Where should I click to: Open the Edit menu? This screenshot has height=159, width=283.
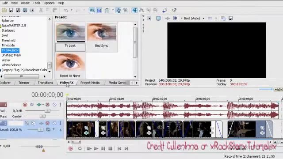point(5,3)
